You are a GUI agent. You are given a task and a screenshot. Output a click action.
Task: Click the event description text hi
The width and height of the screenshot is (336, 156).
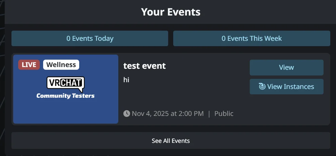(126, 80)
